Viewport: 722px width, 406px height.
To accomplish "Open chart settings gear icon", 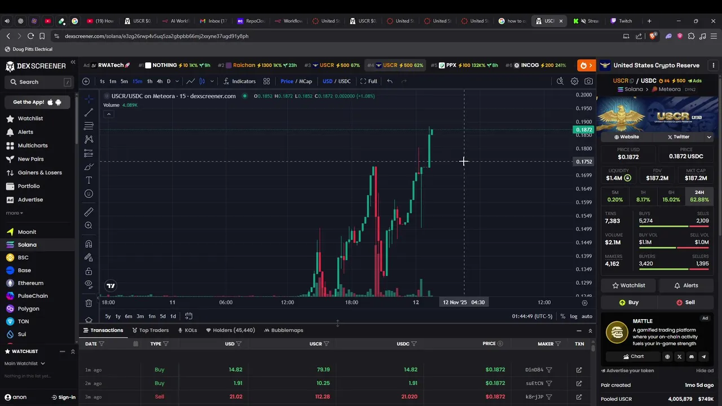I will point(574,81).
